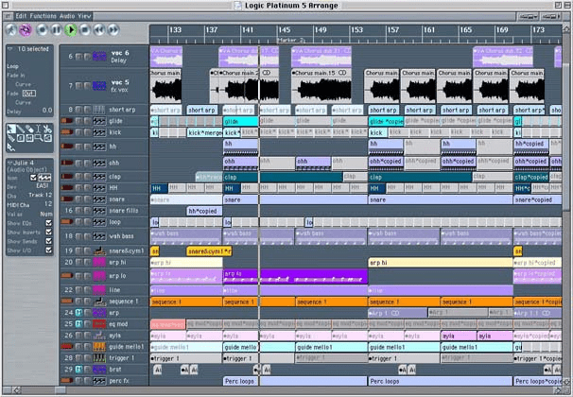Open the Cha Track 12 dropdown

pyautogui.click(x=41, y=195)
